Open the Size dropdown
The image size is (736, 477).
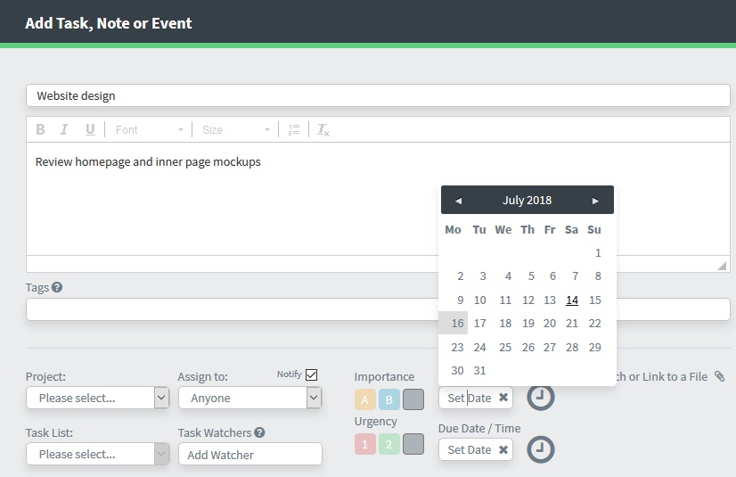[235, 129]
